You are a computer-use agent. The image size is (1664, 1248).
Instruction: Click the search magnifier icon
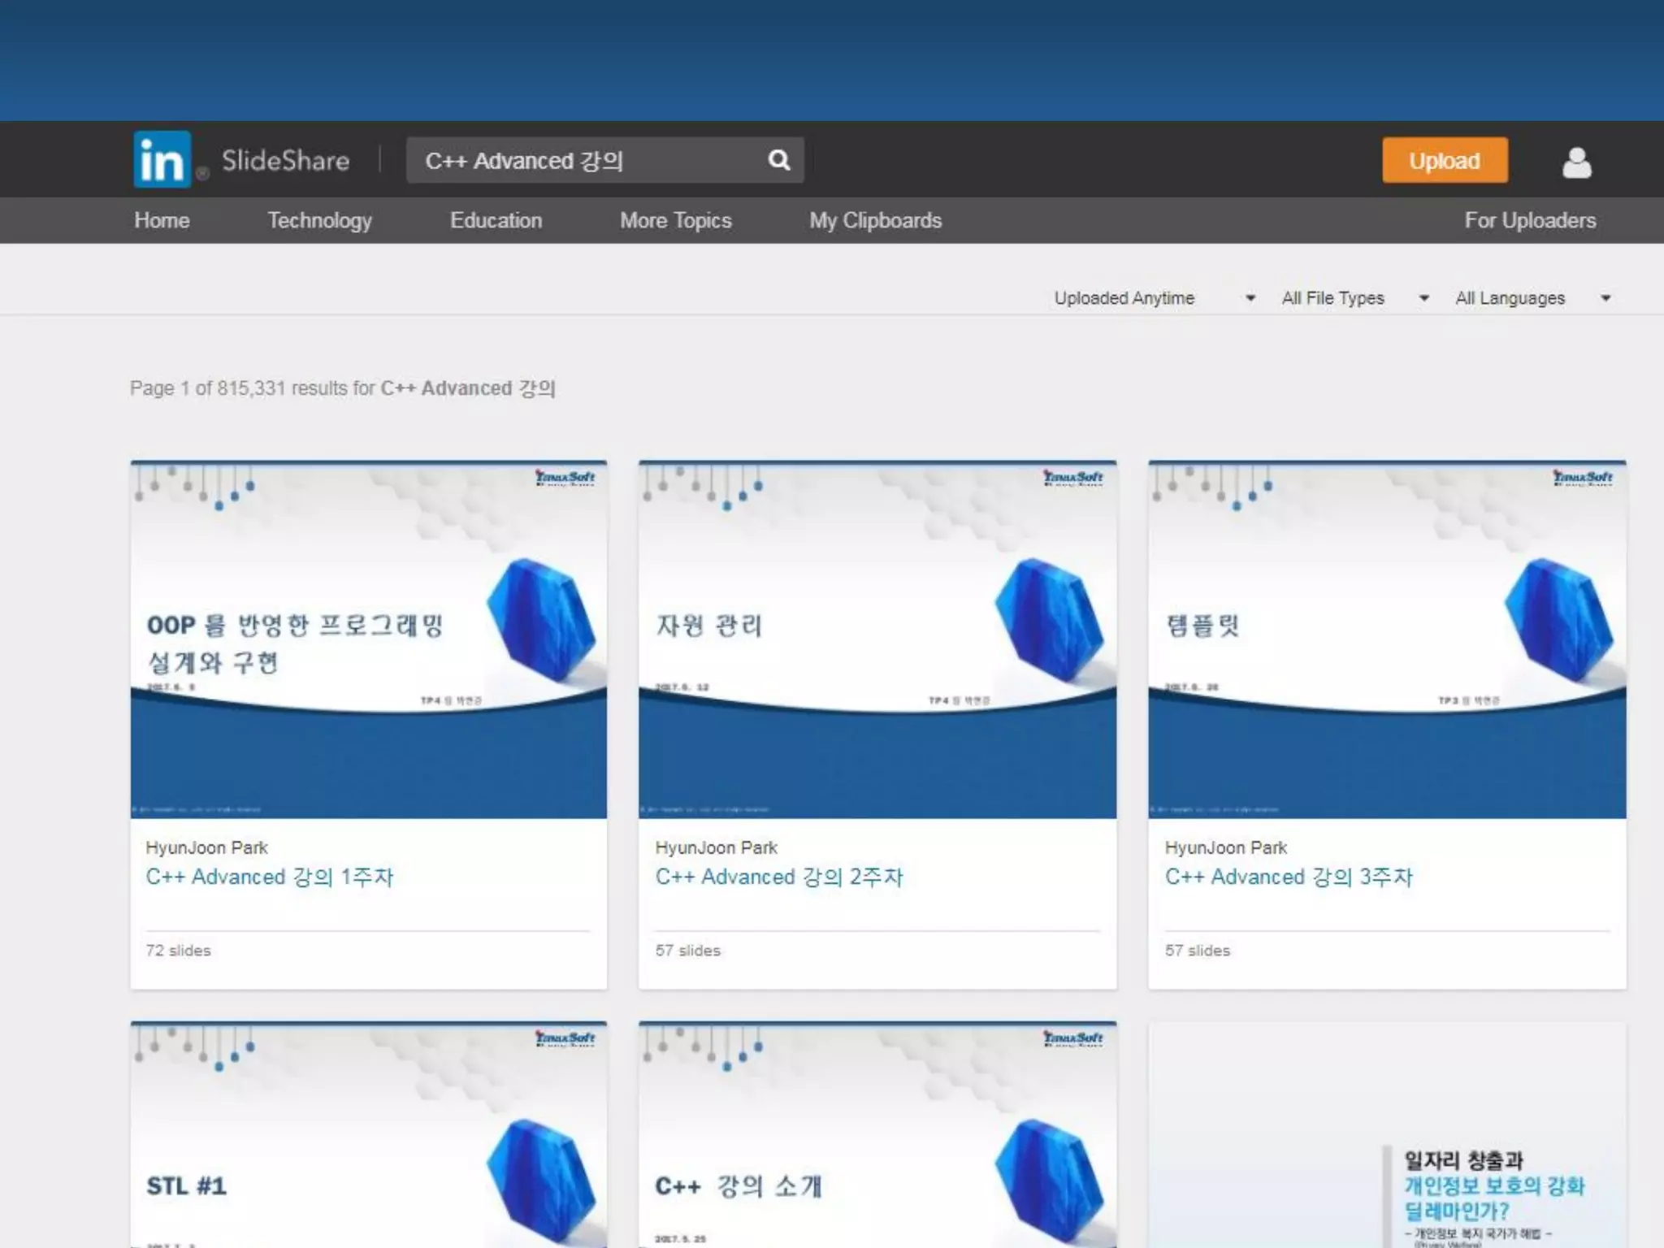coord(778,160)
